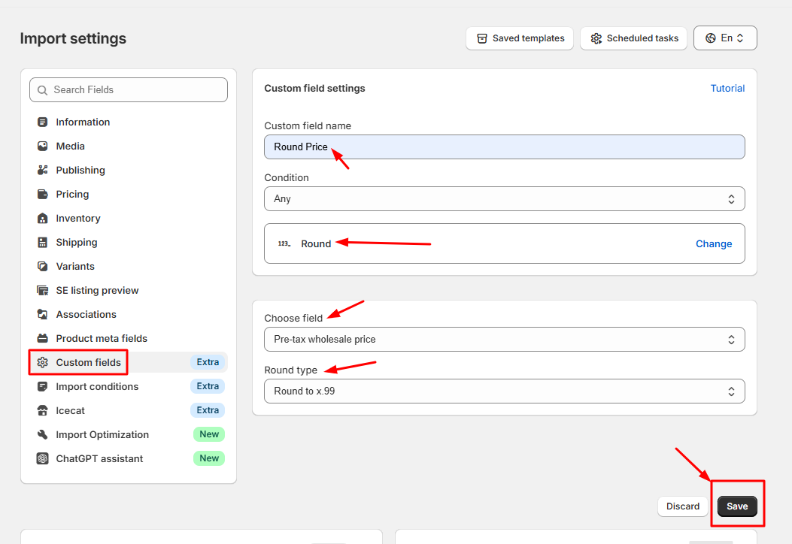Screen dimensions: 792x544
Task: Click the Publishing sidebar icon
Action: click(42, 170)
